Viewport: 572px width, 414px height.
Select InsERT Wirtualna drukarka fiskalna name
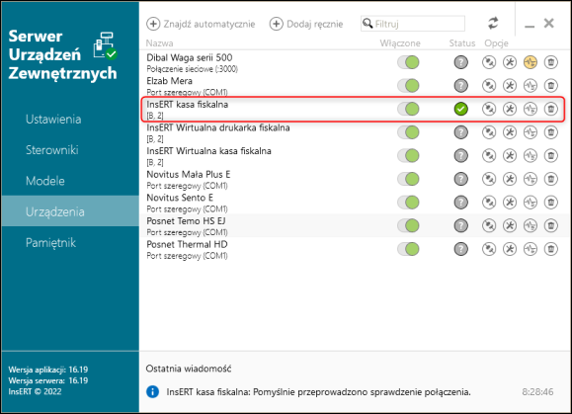pyautogui.click(x=218, y=127)
